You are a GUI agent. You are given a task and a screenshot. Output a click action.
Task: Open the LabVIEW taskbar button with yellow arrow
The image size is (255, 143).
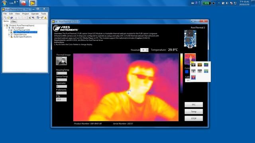coord(33,3)
